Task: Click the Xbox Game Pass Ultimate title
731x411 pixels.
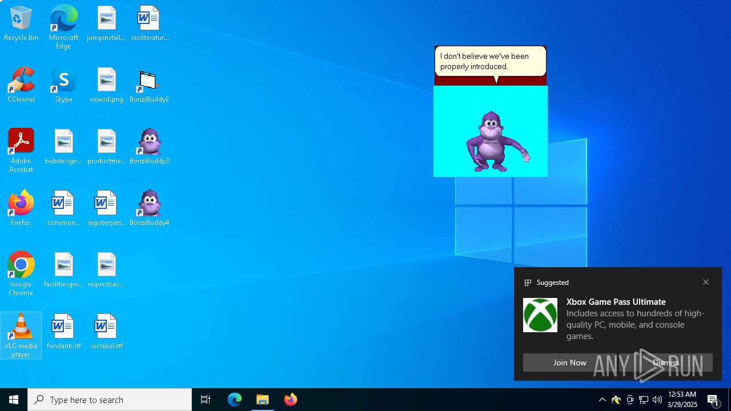Action: pos(616,301)
